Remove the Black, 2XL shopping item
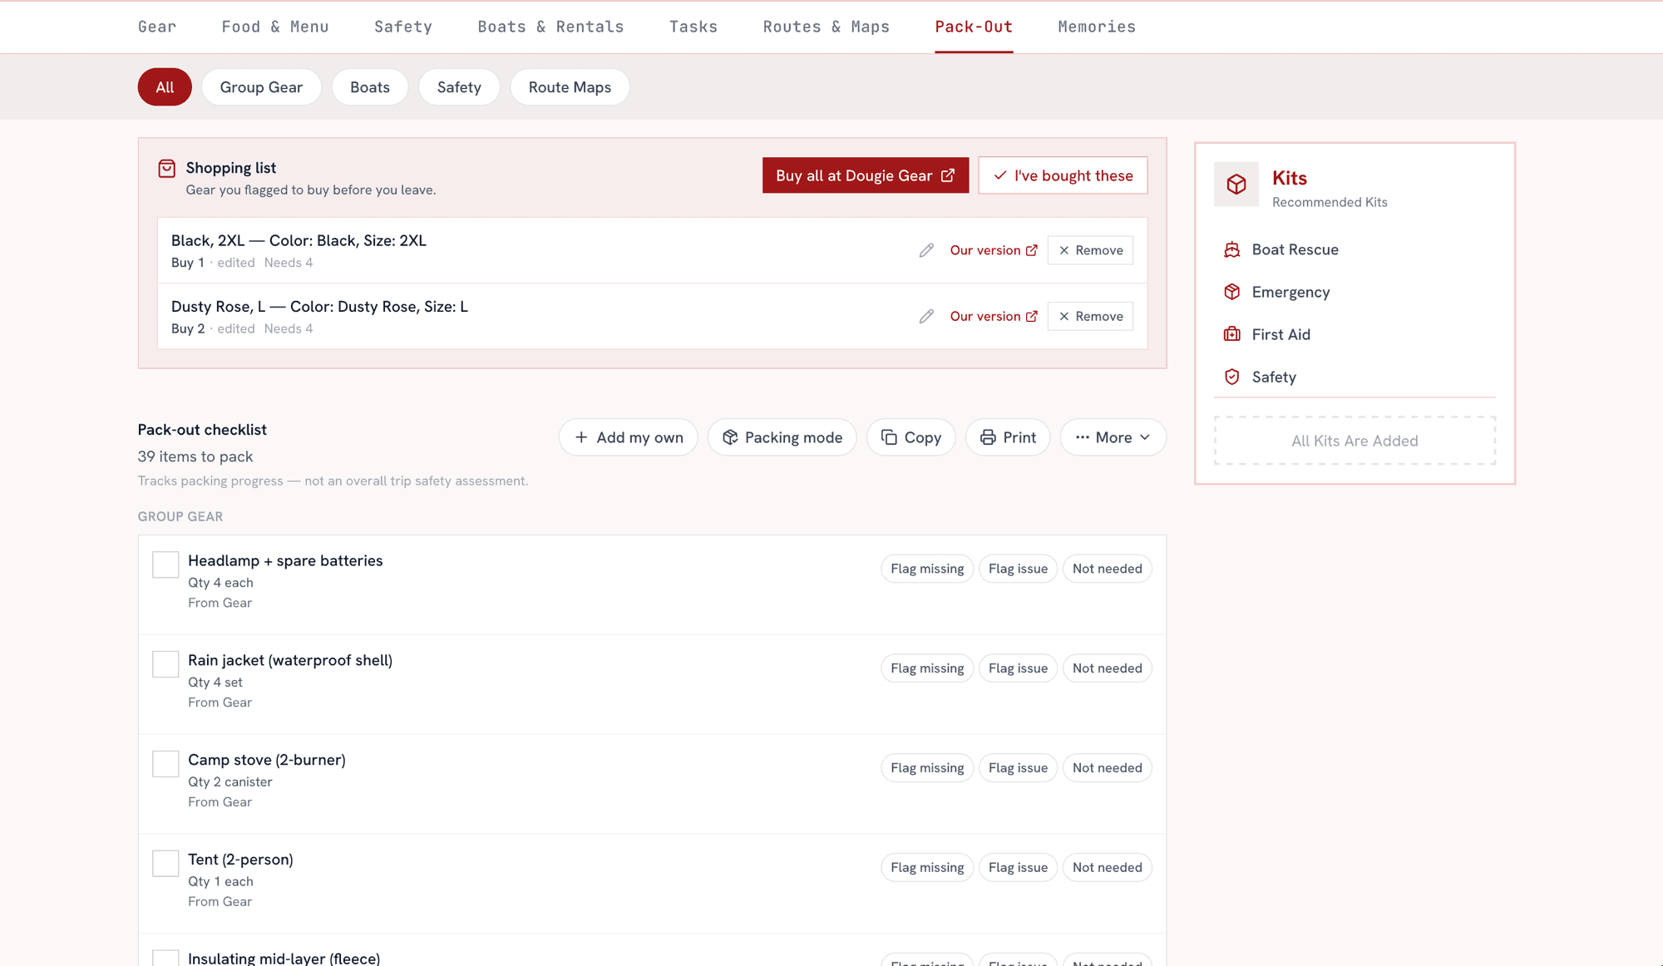This screenshot has height=966, width=1663. 1090,250
